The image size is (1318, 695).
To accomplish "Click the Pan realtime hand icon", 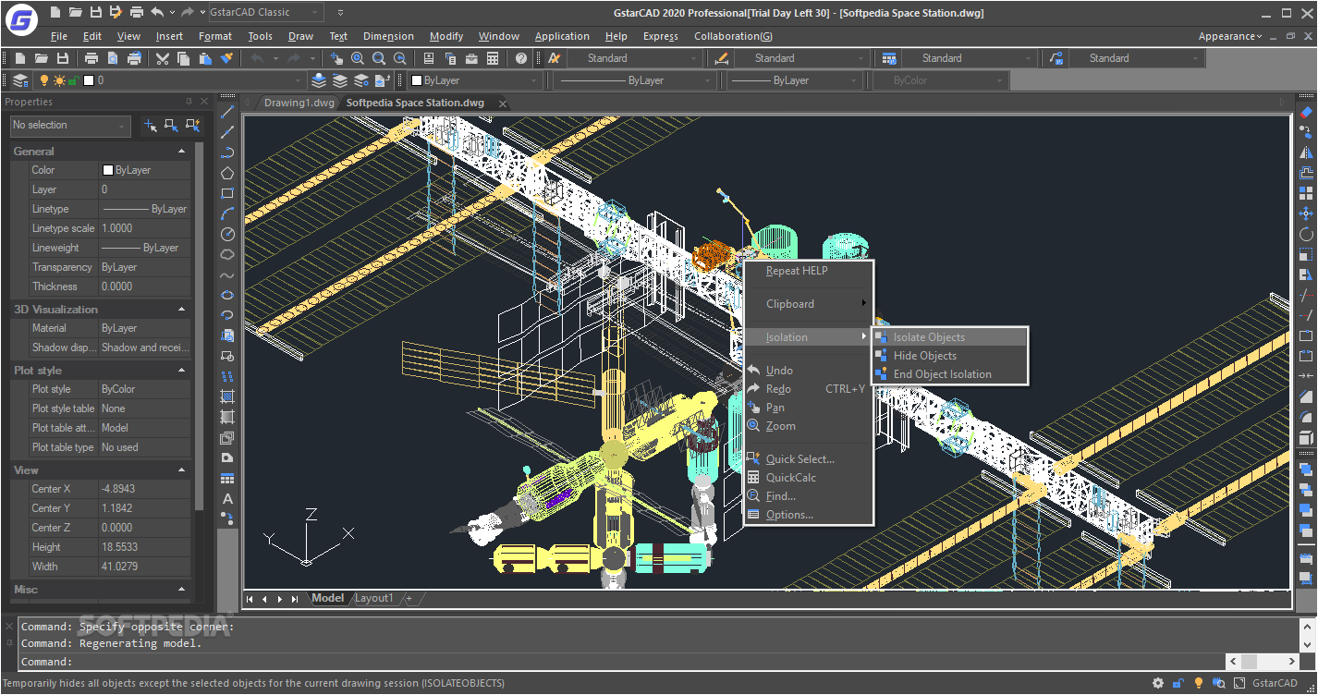I will click(x=336, y=58).
